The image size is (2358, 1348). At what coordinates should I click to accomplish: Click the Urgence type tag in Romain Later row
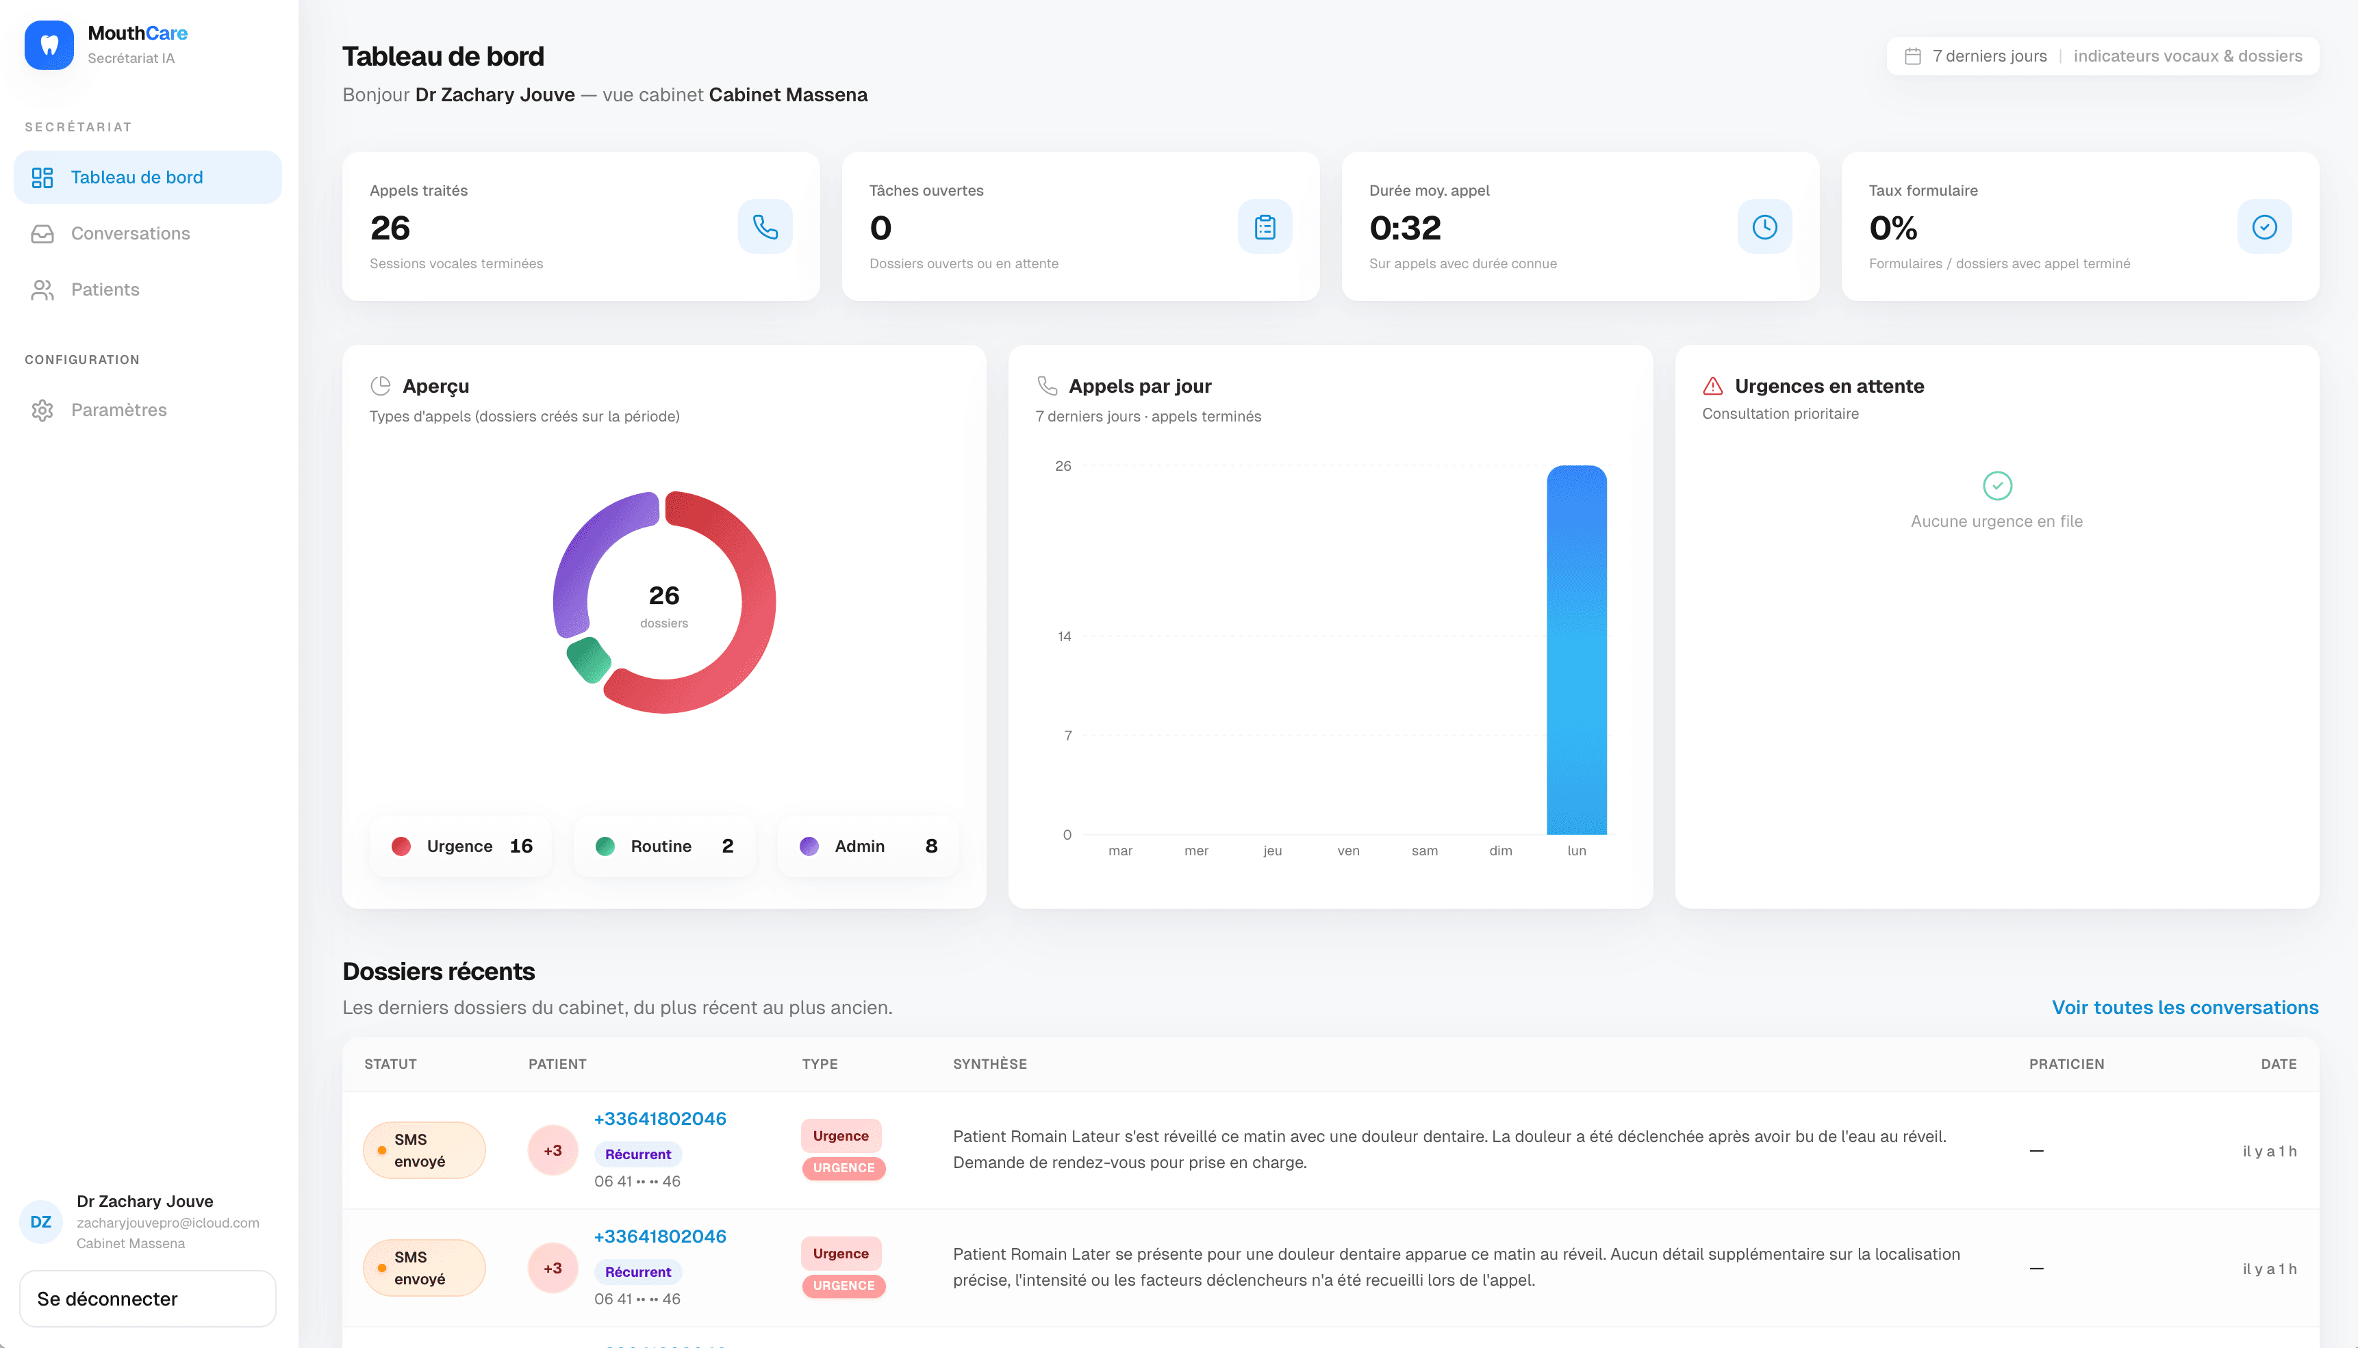[x=841, y=1254]
